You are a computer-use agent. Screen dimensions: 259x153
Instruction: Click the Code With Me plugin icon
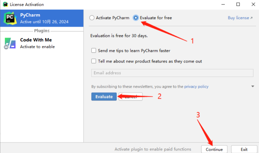10,43
